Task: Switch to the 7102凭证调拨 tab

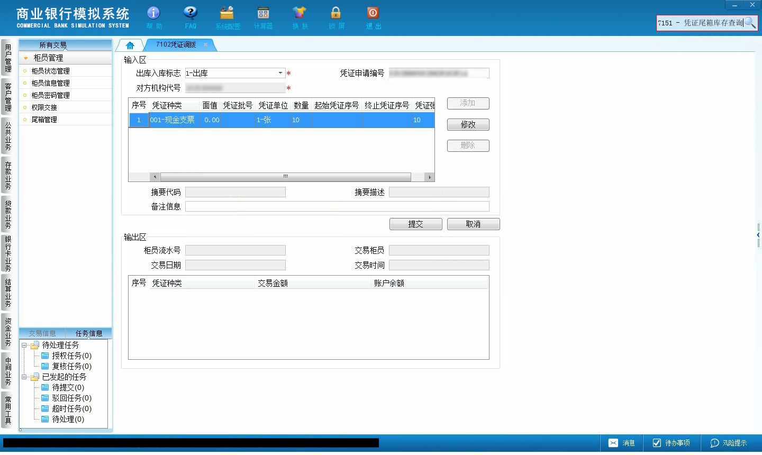Action: [x=176, y=44]
